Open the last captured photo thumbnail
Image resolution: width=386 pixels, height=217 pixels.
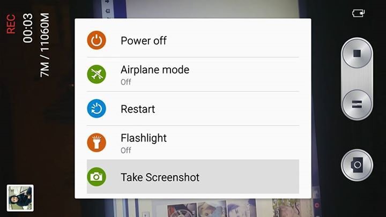[20, 198]
